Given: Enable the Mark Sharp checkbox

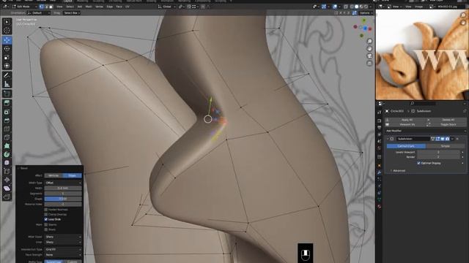Looking at the screenshot, I should [x=45, y=229].
